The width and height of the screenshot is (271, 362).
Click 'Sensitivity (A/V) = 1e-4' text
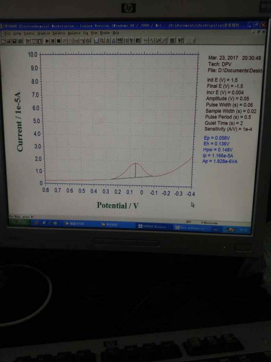click(228, 129)
